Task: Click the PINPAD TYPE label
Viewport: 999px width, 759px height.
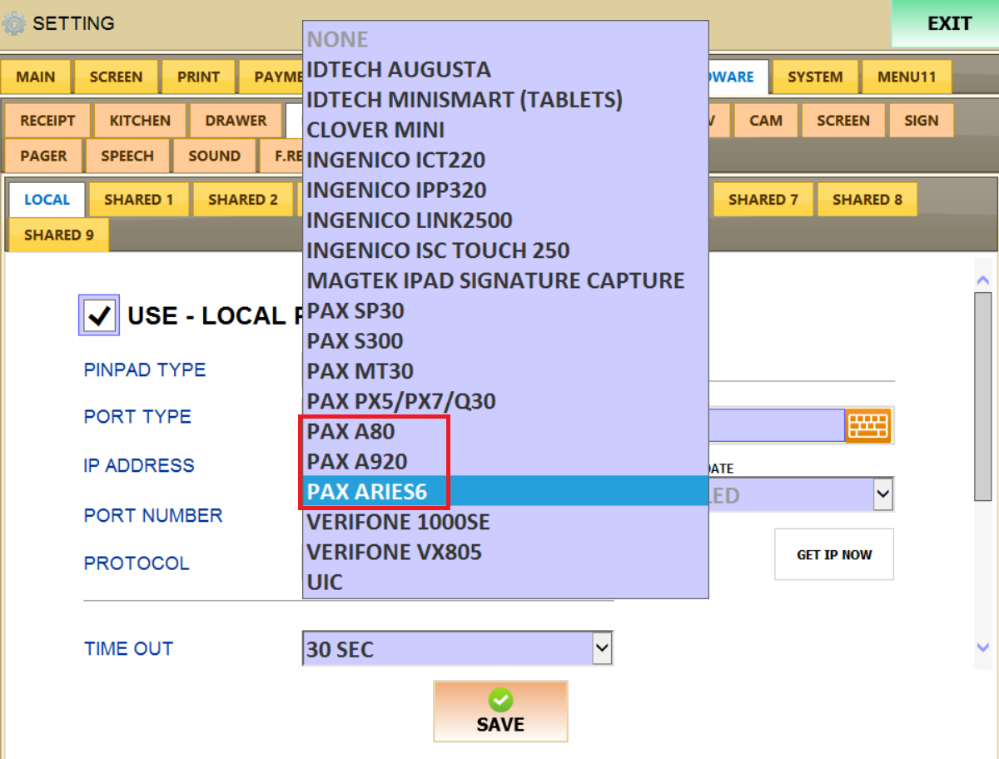Action: 145,370
